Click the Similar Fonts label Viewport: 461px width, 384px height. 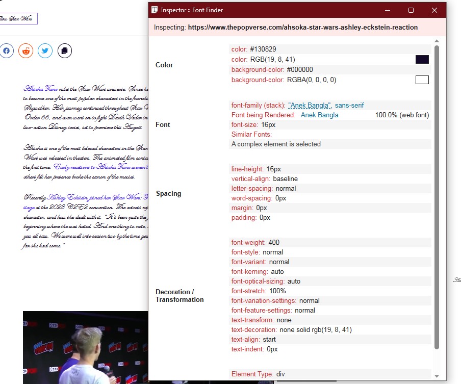pyautogui.click(x=251, y=134)
